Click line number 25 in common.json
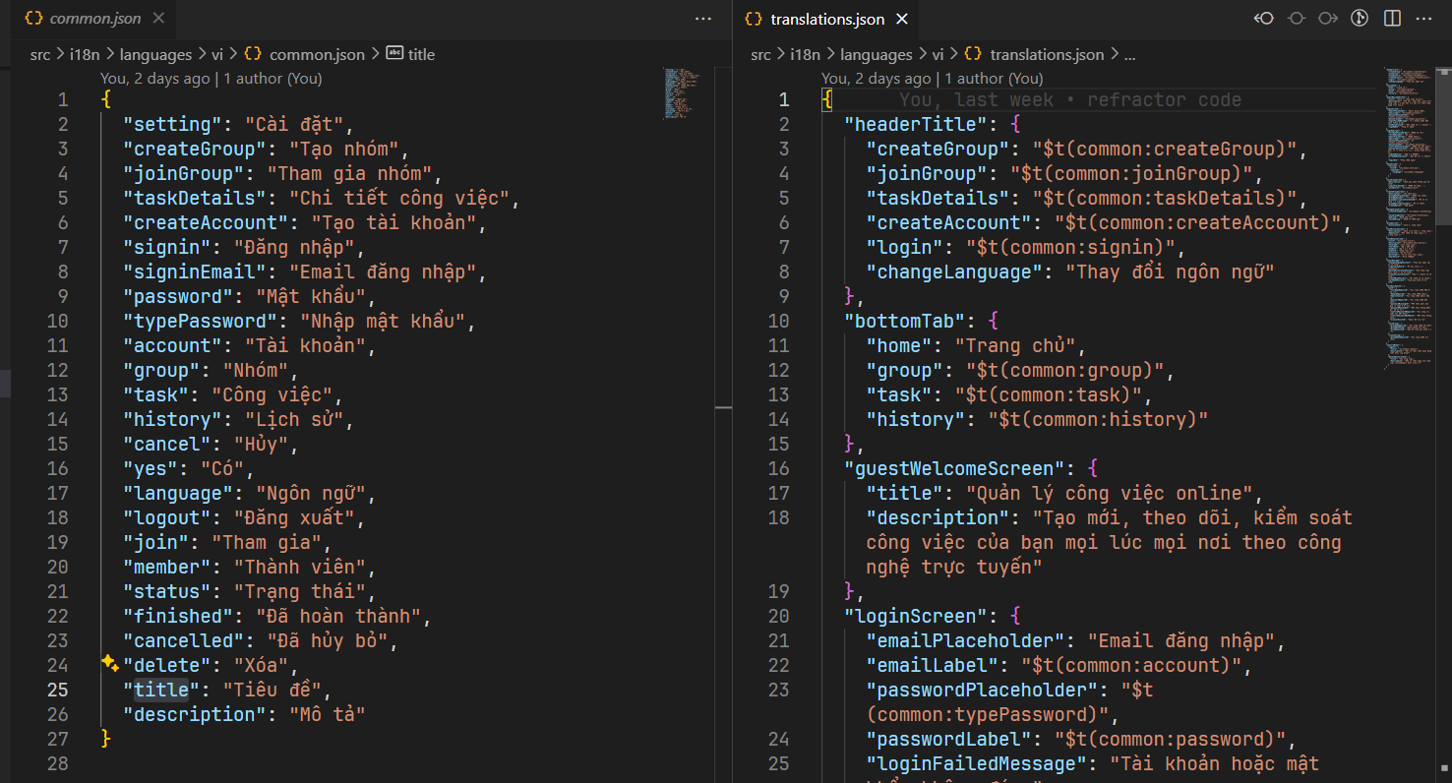Viewport: 1452px width, 783px height. (x=58, y=690)
